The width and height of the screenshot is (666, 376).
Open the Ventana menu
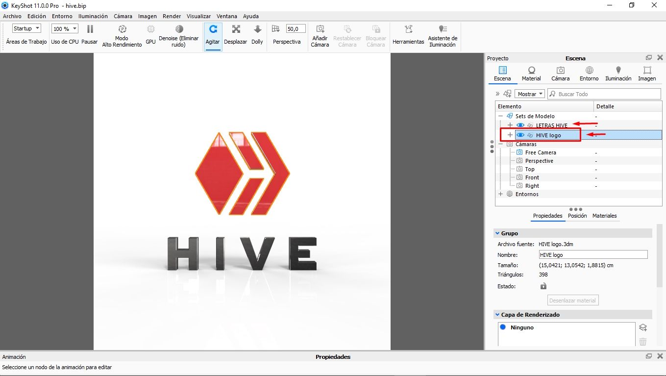[x=226, y=16]
